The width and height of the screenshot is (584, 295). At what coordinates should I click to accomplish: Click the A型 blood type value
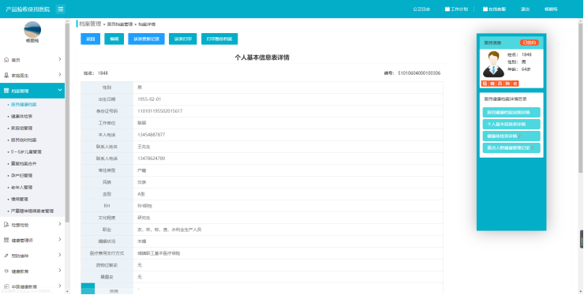coord(141,194)
